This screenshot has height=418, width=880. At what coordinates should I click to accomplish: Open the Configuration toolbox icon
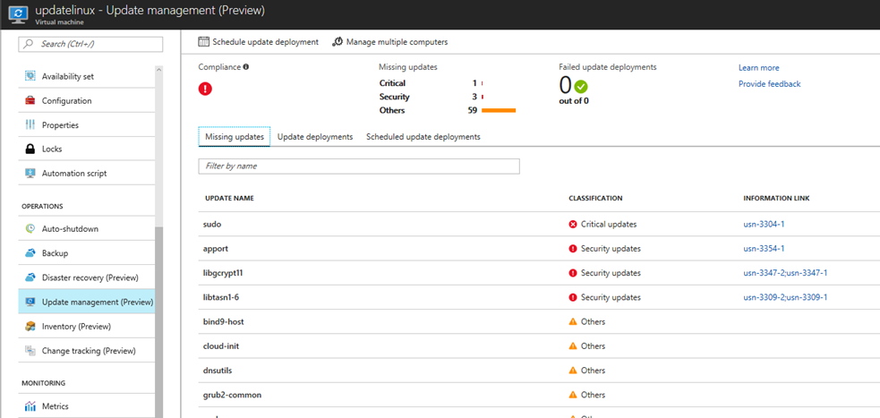tap(30, 100)
